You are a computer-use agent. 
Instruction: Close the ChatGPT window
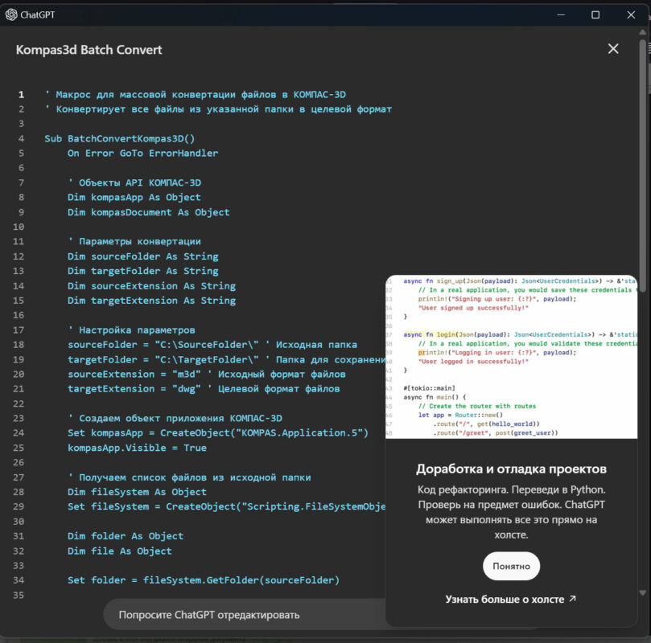[631, 15]
